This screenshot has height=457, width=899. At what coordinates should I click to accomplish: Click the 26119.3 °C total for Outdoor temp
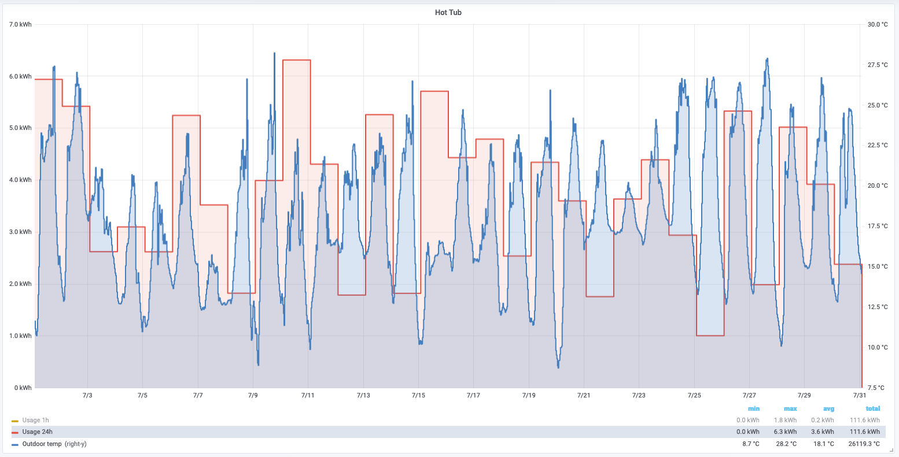tap(864, 444)
